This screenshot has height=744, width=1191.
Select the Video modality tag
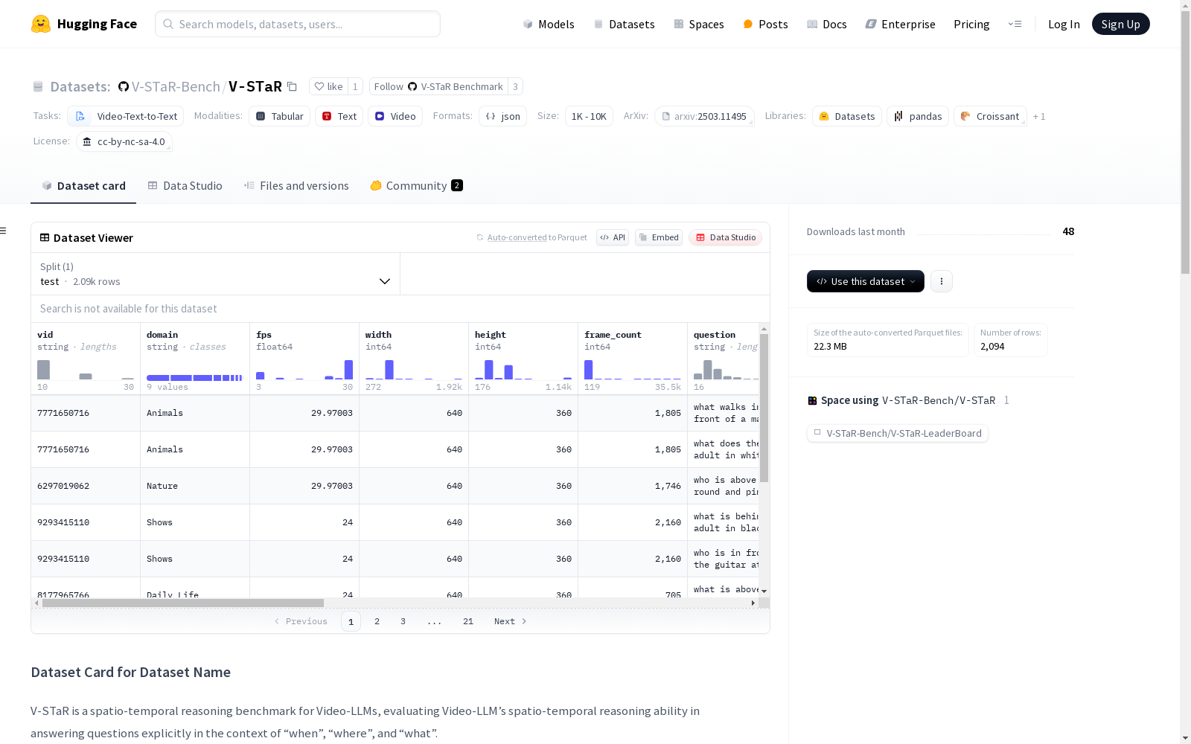tap(395, 116)
